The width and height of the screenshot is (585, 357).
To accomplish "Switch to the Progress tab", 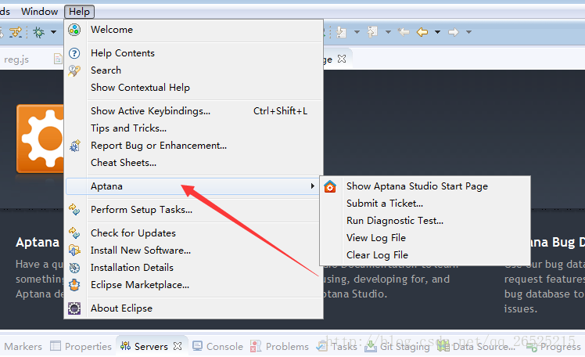I will [554, 347].
